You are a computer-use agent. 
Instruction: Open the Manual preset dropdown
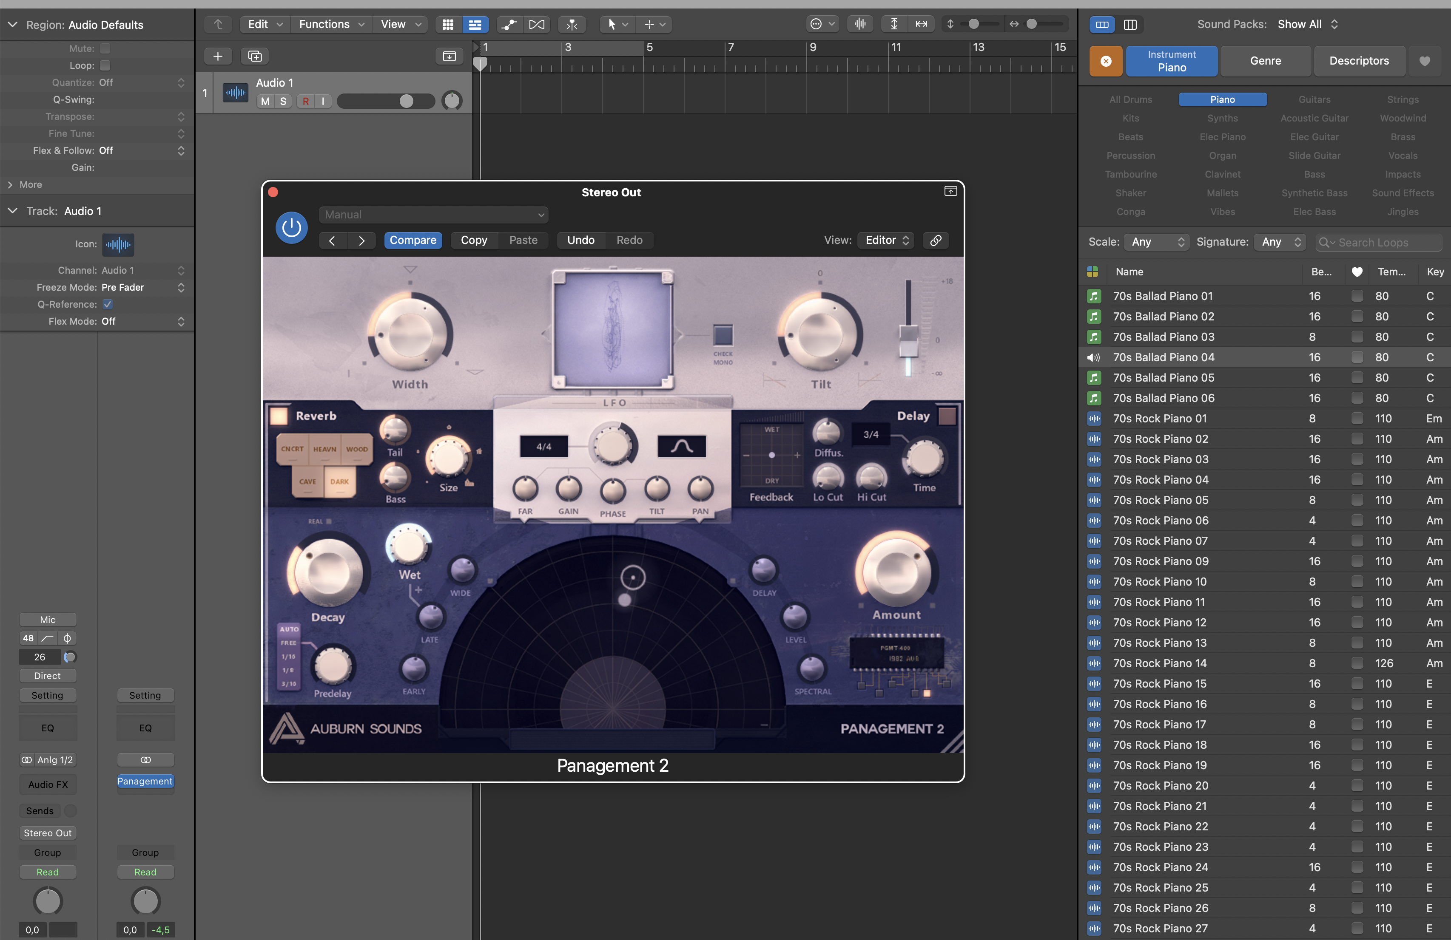tap(433, 215)
